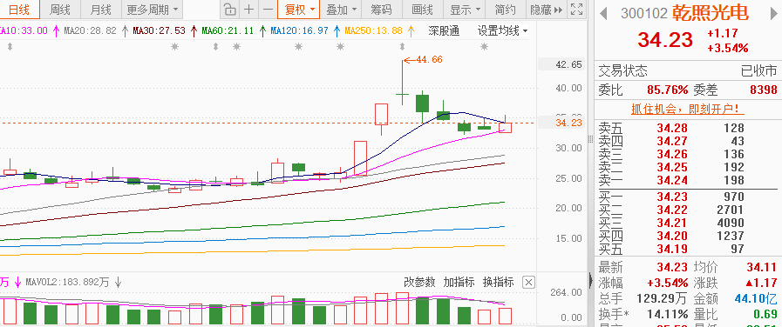The height and width of the screenshot is (327, 782).
Task: Select the 买五 34.19 bid row
Action: [688, 249]
